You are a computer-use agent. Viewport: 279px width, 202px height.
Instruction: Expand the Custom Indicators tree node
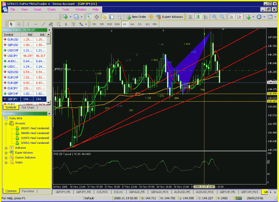tap(6, 158)
